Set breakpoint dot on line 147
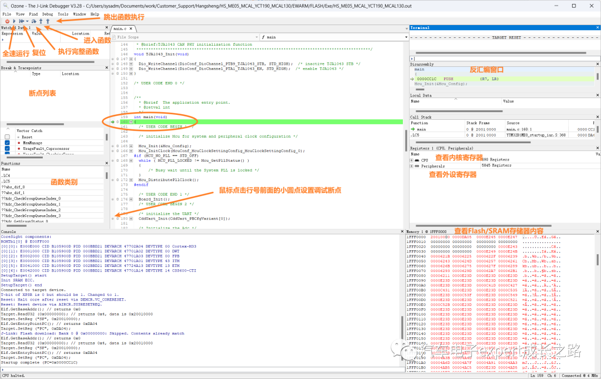 (x=112, y=59)
